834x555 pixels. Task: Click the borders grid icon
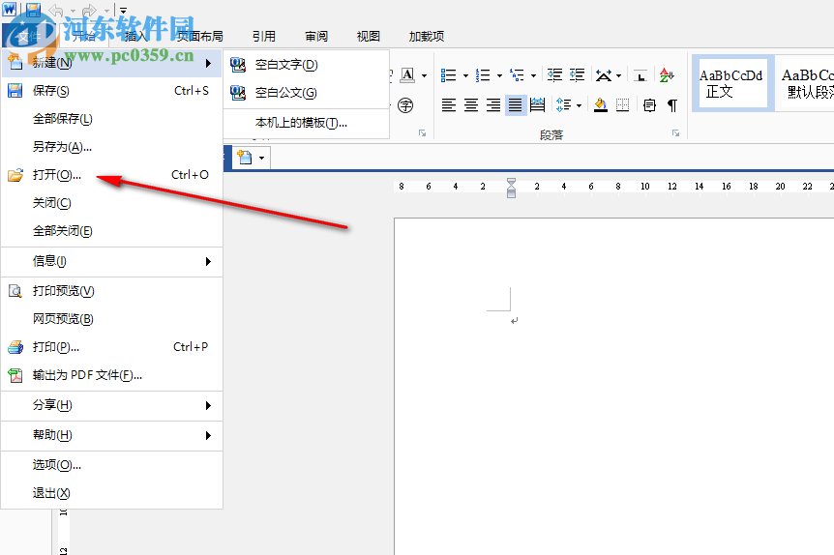pos(623,105)
